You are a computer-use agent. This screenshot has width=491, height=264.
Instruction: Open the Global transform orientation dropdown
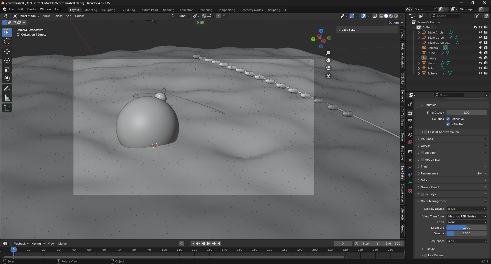coord(181,16)
